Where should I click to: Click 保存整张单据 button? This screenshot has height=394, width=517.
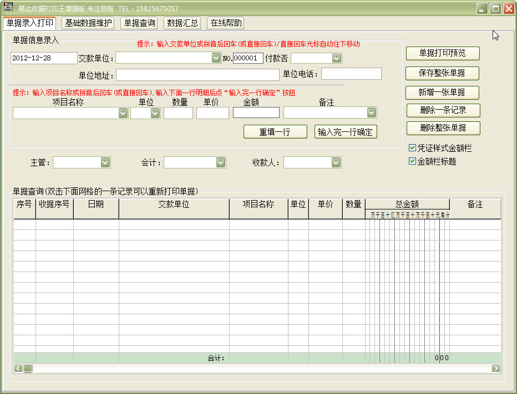click(x=442, y=73)
